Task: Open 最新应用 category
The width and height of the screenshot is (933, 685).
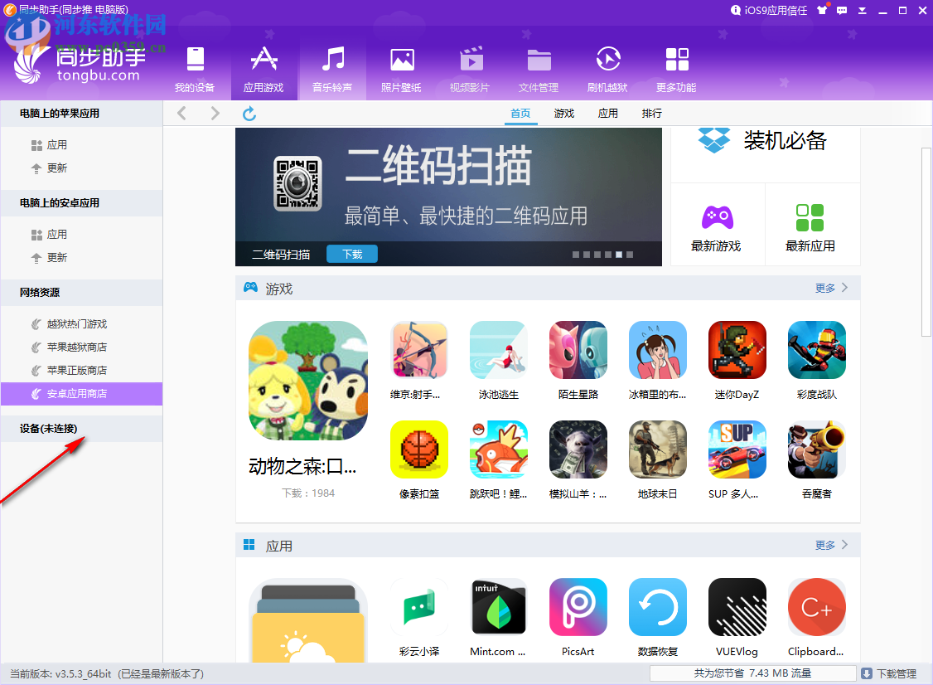Action: pos(812,224)
